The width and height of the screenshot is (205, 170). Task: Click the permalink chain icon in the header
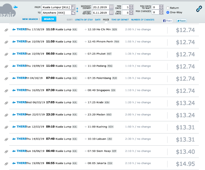[199, 9]
